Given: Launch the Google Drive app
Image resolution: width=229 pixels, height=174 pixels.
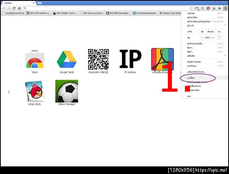Looking at the screenshot, I should coord(66,59).
